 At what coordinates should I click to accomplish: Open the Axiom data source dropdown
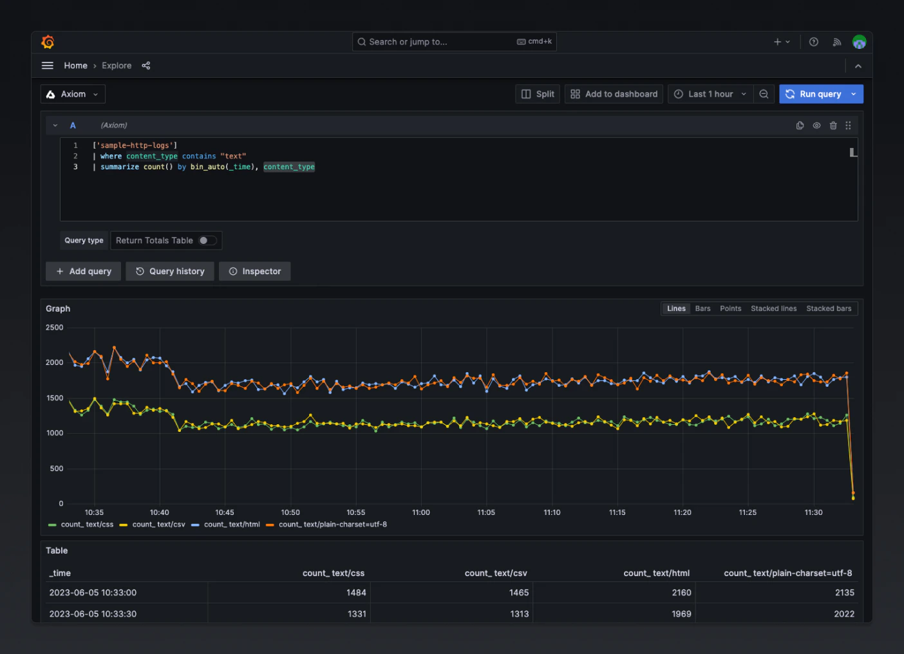[x=73, y=94]
